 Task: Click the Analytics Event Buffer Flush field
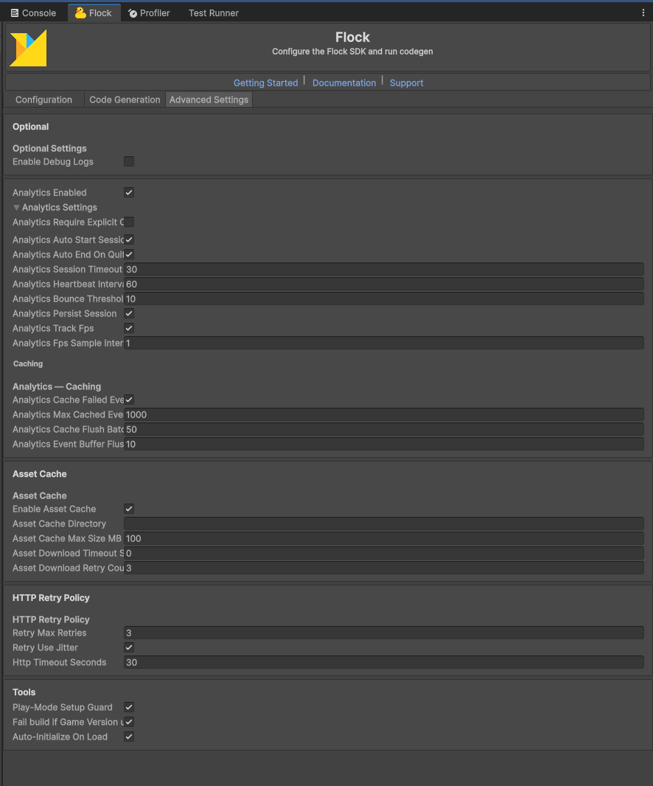coord(384,444)
